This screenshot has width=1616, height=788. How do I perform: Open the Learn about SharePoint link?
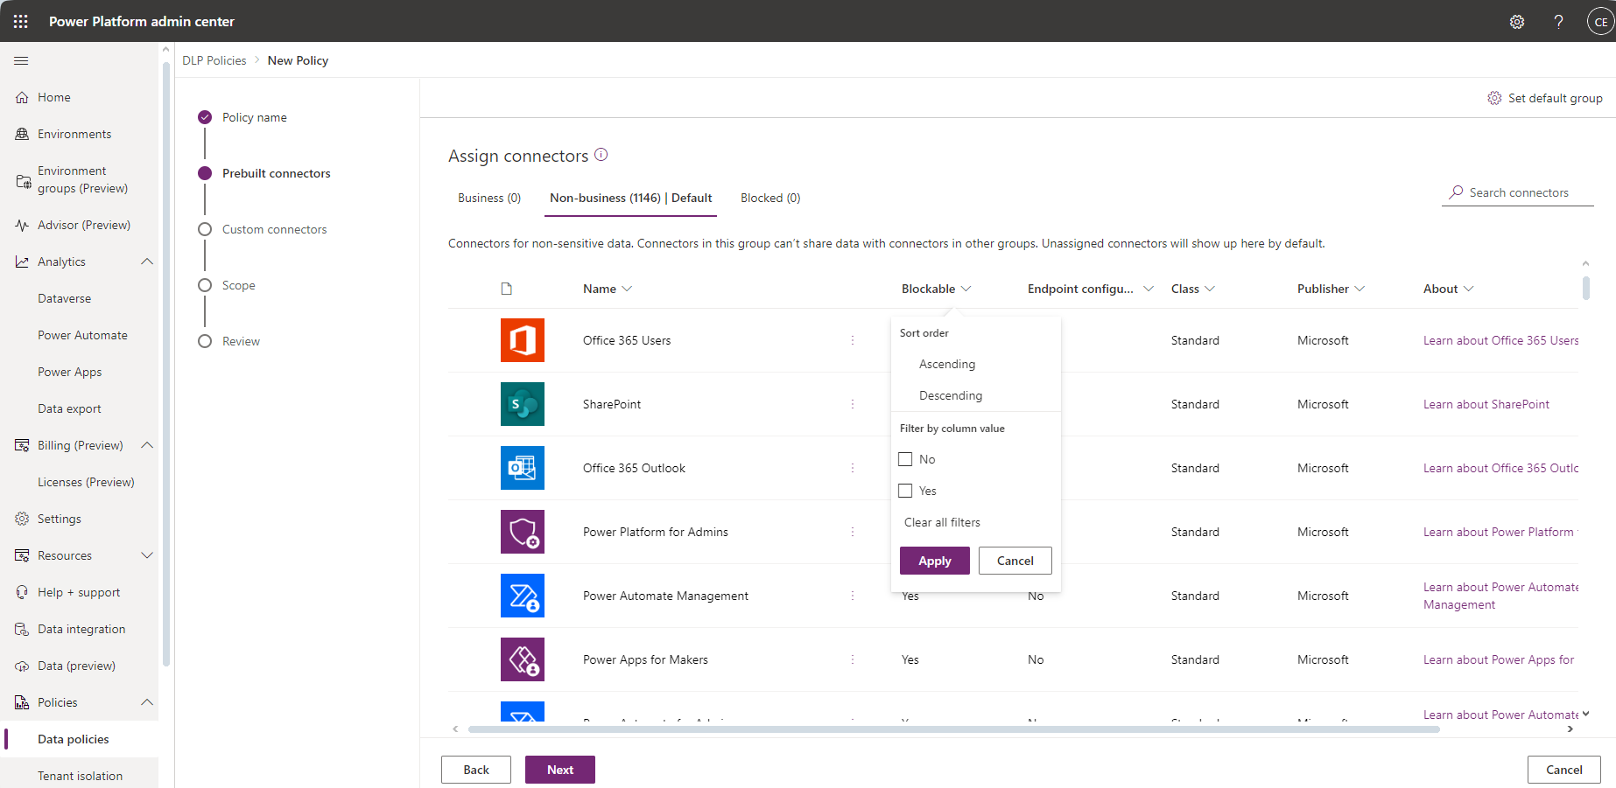coord(1486,404)
